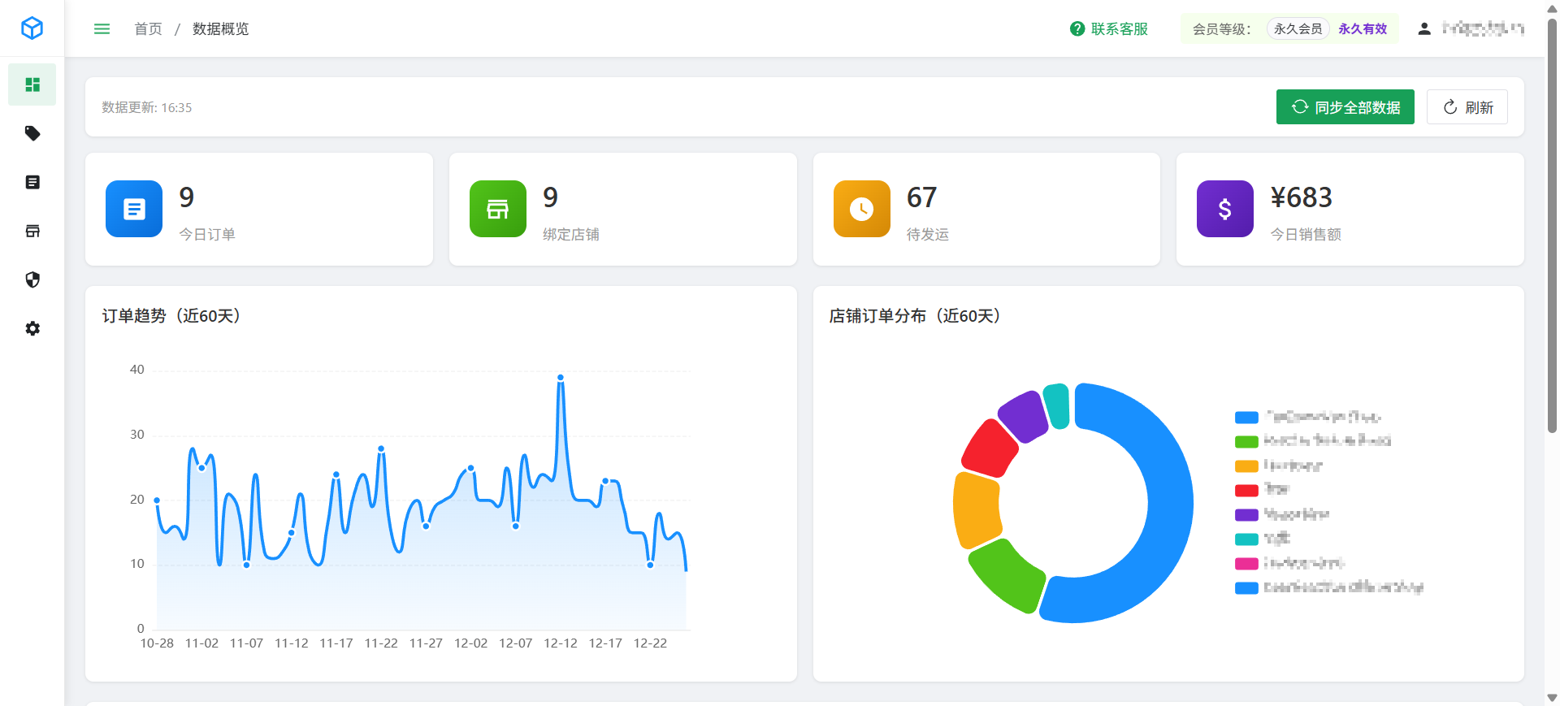This screenshot has width=1560, height=706.
Task: Click the blue cube logo icon
Action: point(32,28)
